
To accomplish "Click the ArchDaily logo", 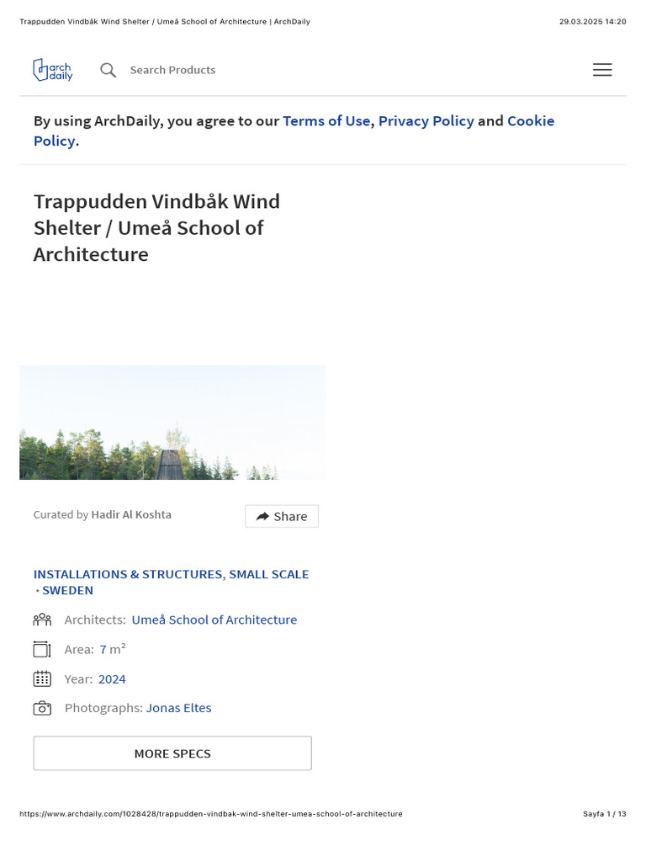I will pos(53,70).
